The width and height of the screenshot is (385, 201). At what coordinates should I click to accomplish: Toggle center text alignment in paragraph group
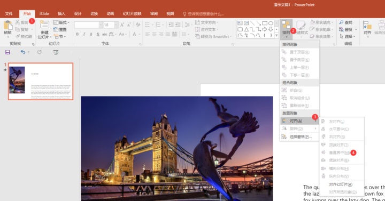[154, 34]
